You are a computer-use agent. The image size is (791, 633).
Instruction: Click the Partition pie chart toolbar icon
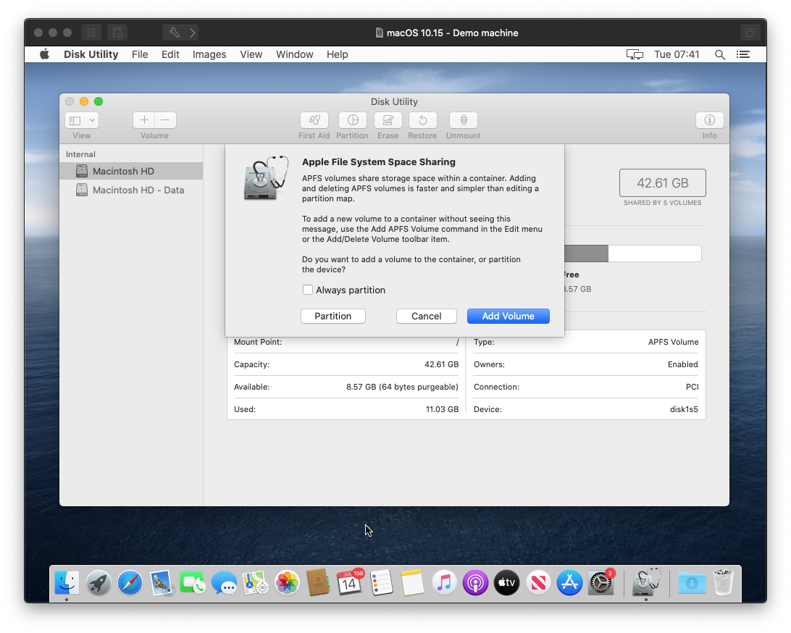pos(353,120)
